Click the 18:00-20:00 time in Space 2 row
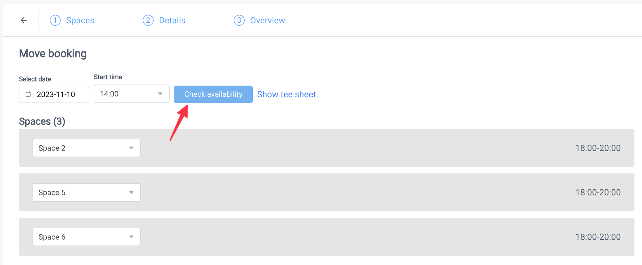Screen dimensions: 642x265 tap(598, 148)
